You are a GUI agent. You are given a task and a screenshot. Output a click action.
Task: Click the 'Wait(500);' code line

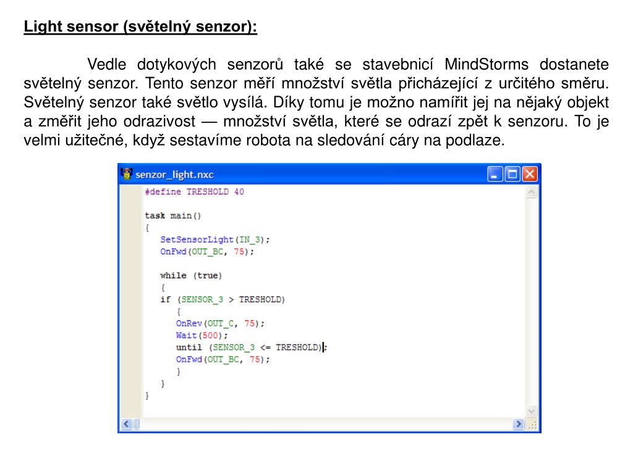click(202, 335)
